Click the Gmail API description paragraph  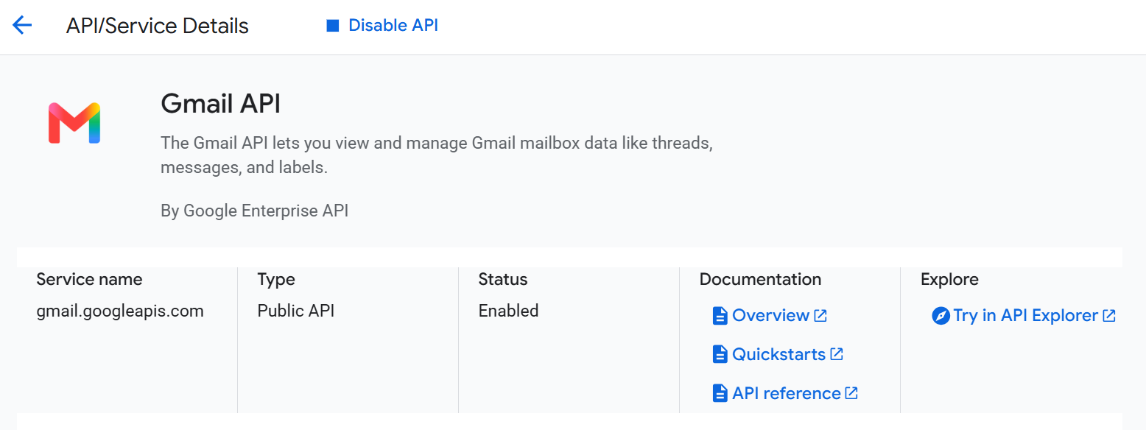click(437, 155)
